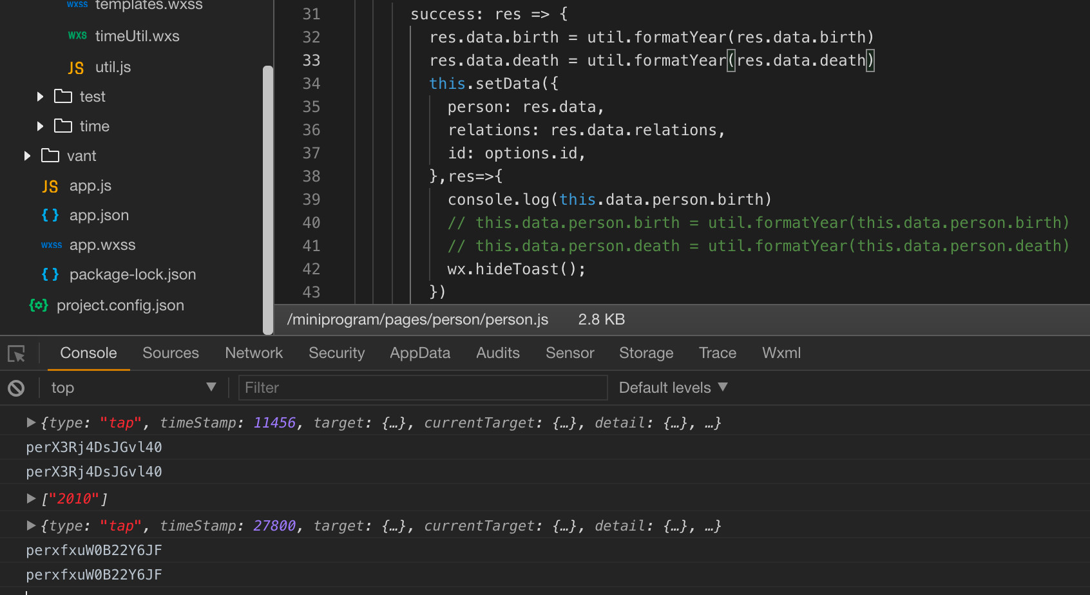Click the folder icon for vant
1090x595 pixels.
coord(50,156)
